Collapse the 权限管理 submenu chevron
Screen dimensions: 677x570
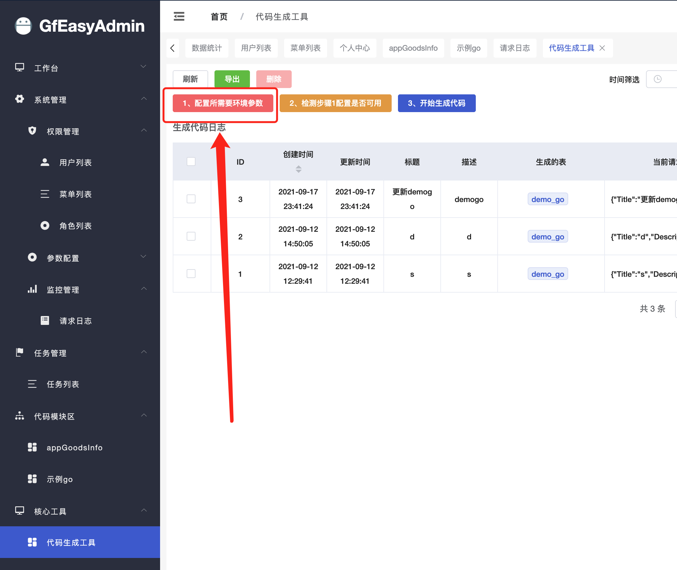(x=144, y=130)
